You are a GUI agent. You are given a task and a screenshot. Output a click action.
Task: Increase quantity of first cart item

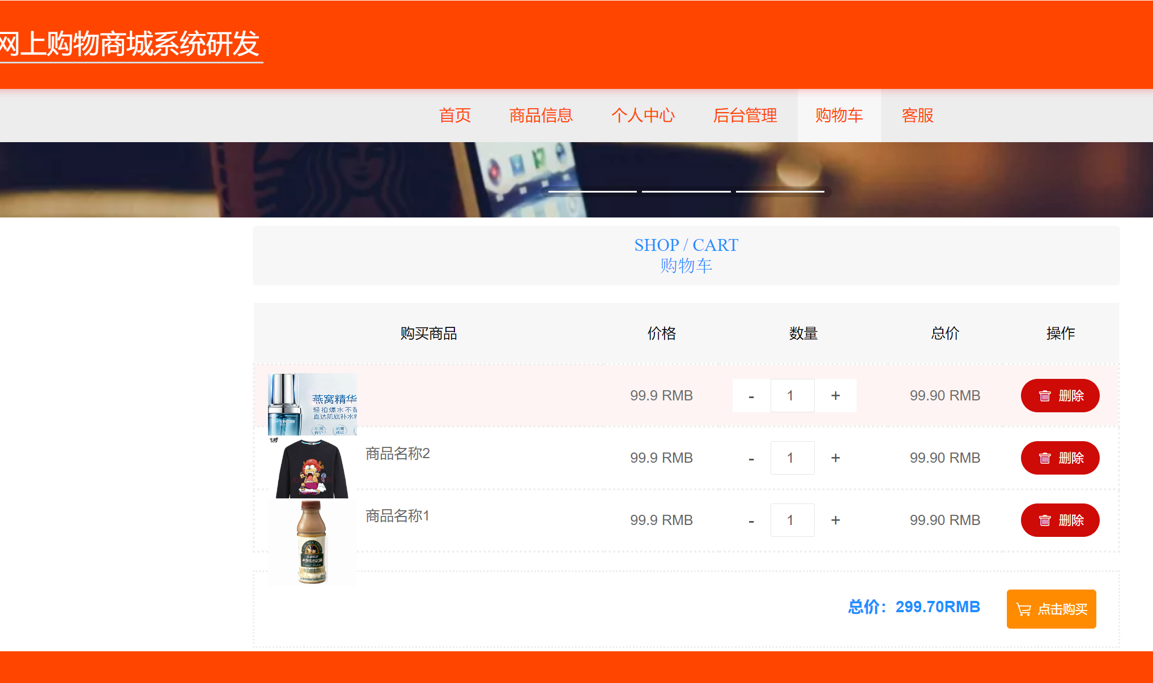pyautogui.click(x=835, y=395)
